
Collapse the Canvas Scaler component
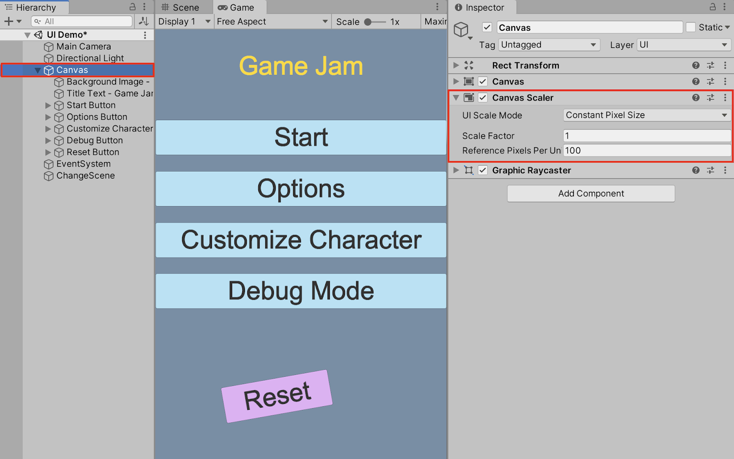[x=456, y=98]
